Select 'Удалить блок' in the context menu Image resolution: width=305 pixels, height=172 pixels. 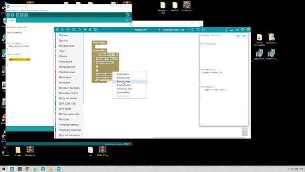tap(130, 92)
